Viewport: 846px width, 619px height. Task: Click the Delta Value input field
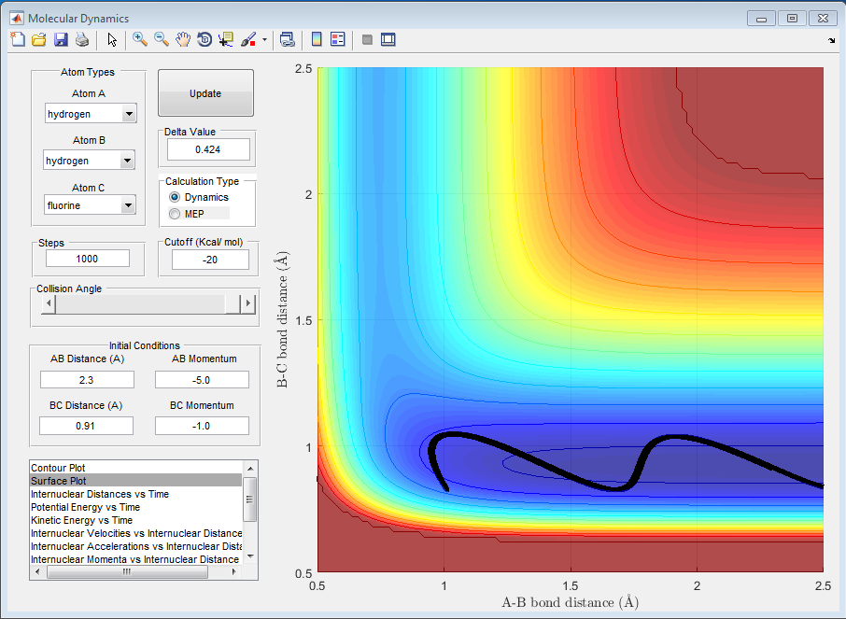[208, 149]
